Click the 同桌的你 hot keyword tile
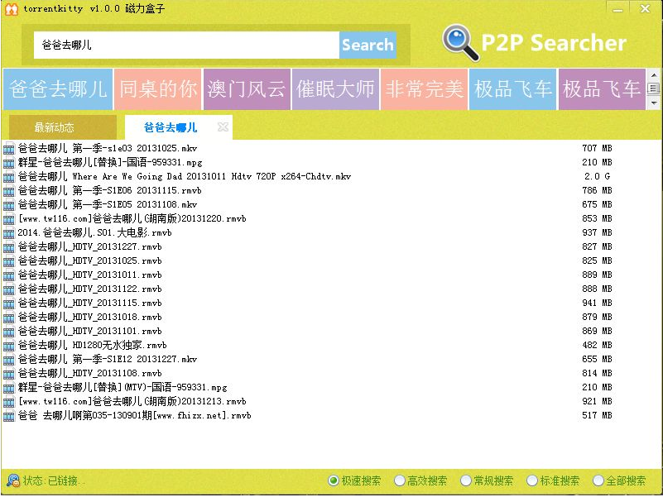The height and width of the screenshot is (497, 663). (x=158, y=89)
